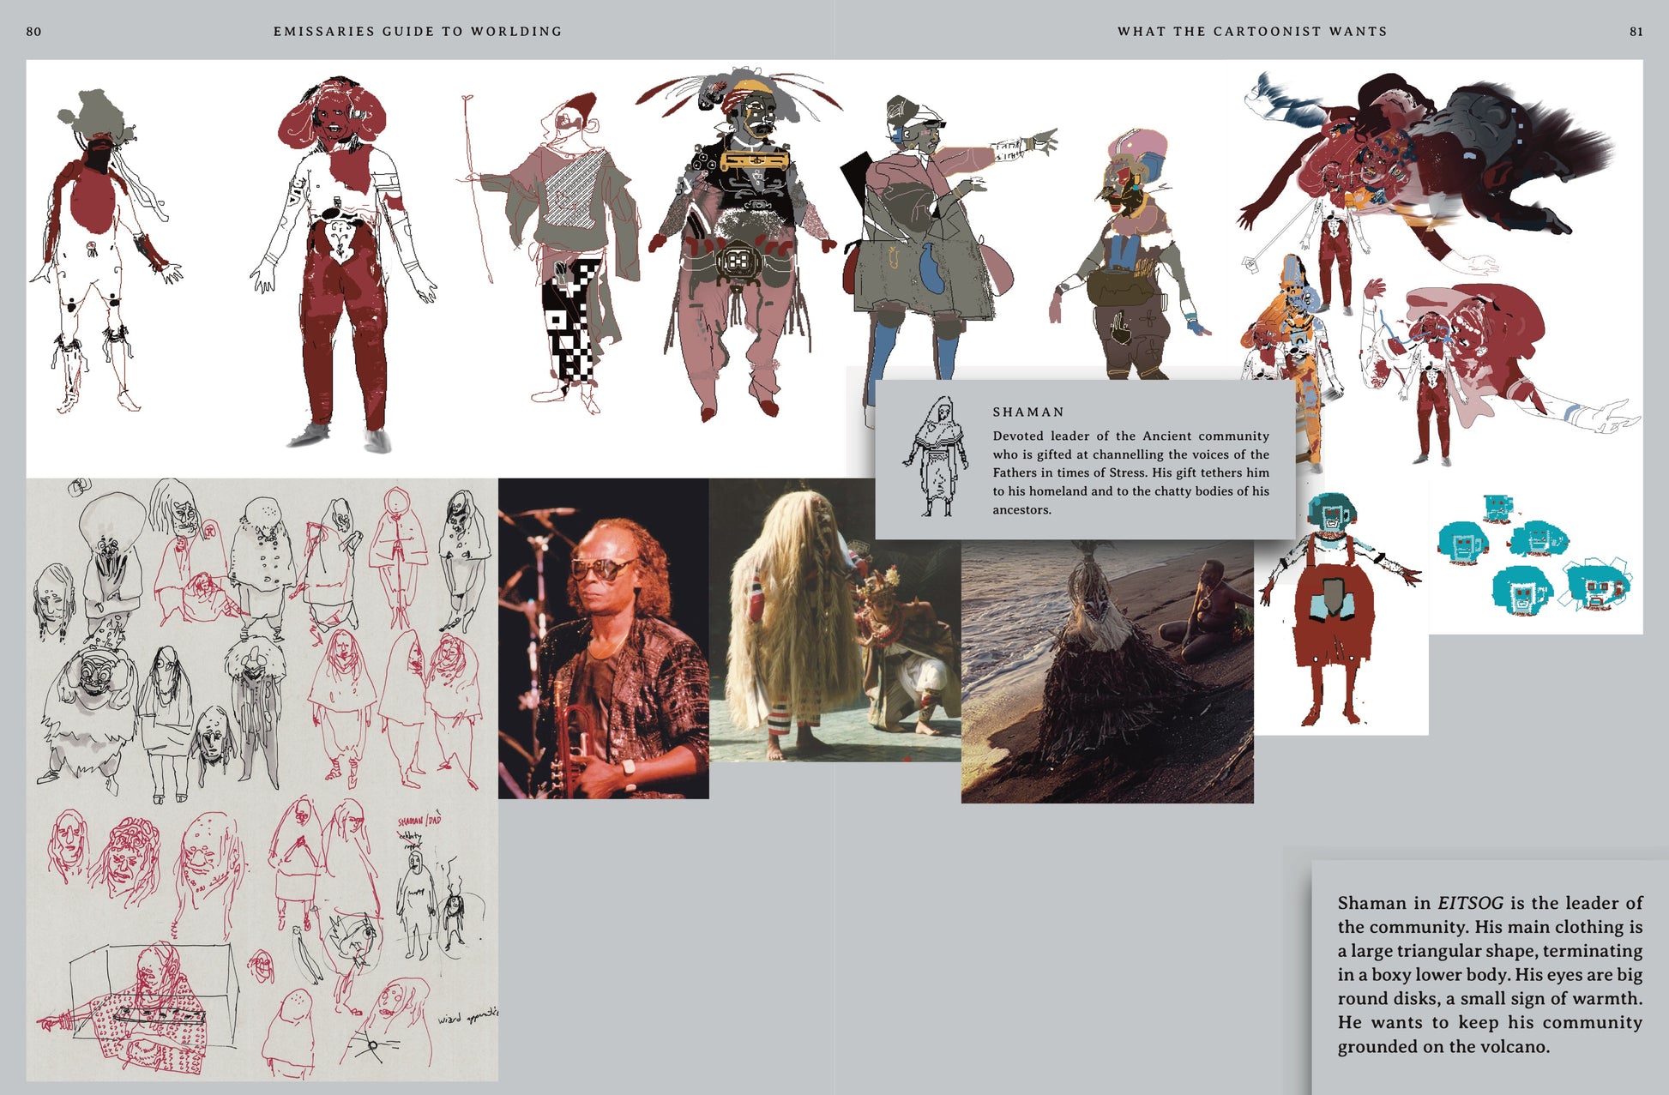Click the Shaman pixel-art icon in caption box
Viewport: 1669px width, 1095px height.
point(936,456)
